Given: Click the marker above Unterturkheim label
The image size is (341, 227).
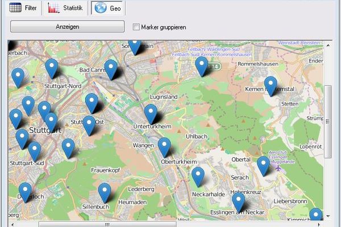Looking at the screenshot, I should tap(151, 114).
